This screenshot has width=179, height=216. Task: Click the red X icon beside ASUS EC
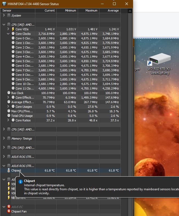(x=9, y=207)
